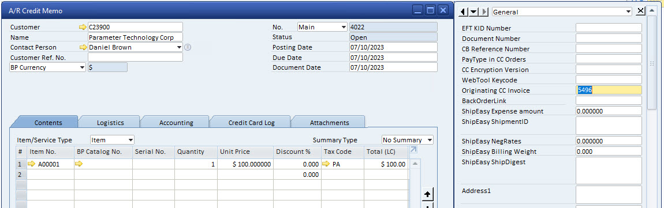Image resolution: width=664 pixels, height=208 pixels.
Task: Click the Discount % cell in row 1
Action: coord(297,164)
